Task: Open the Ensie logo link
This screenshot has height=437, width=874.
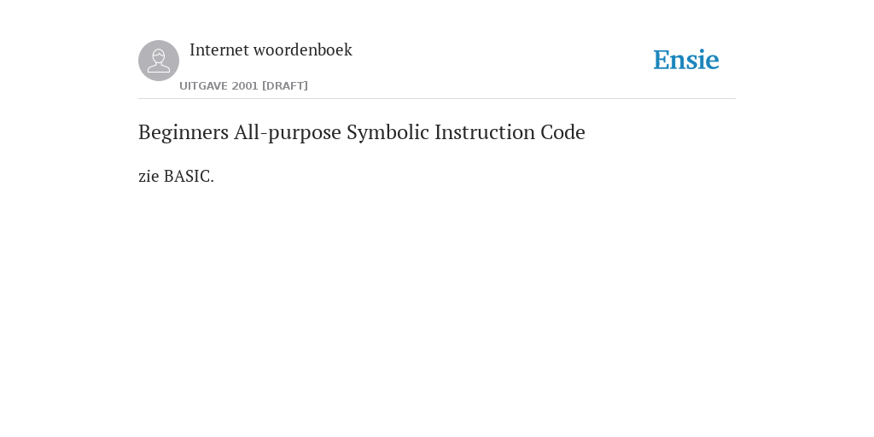Action: 686,60
